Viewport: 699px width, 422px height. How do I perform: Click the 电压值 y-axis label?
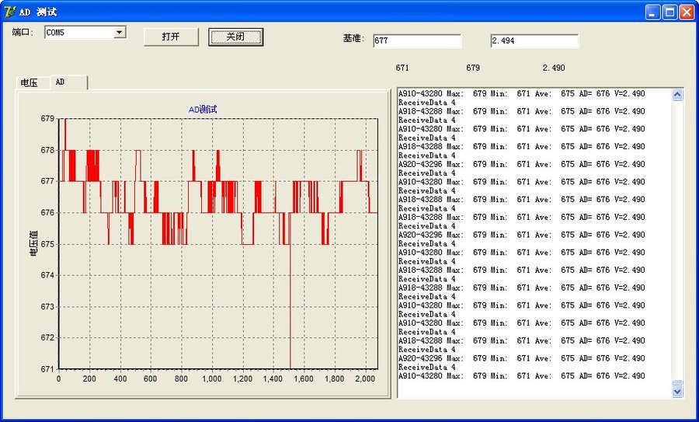[x=33, y=243]
